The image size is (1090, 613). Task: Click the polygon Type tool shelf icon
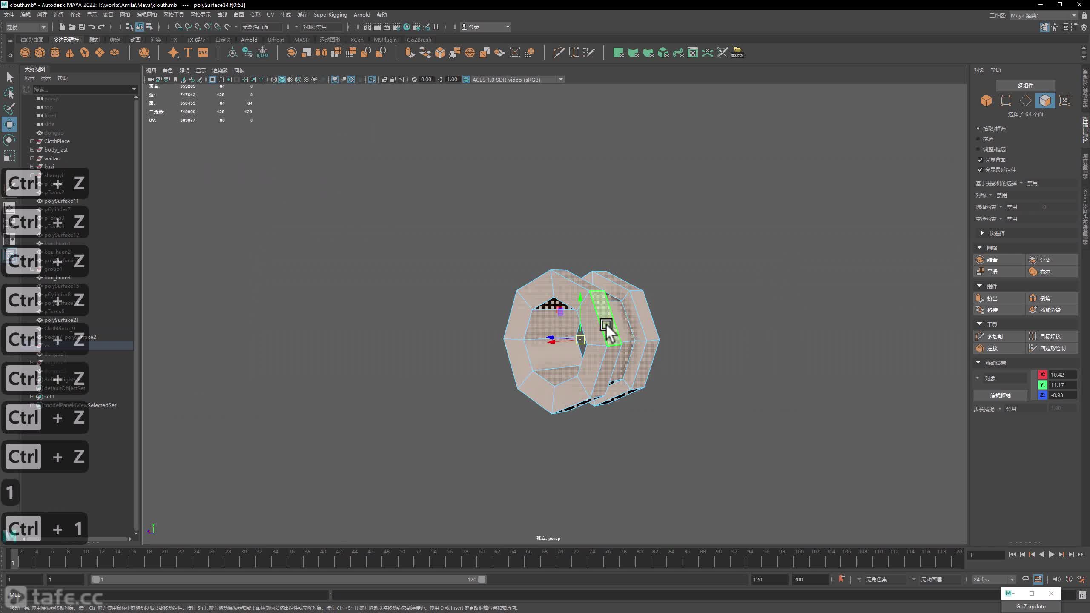188,53
